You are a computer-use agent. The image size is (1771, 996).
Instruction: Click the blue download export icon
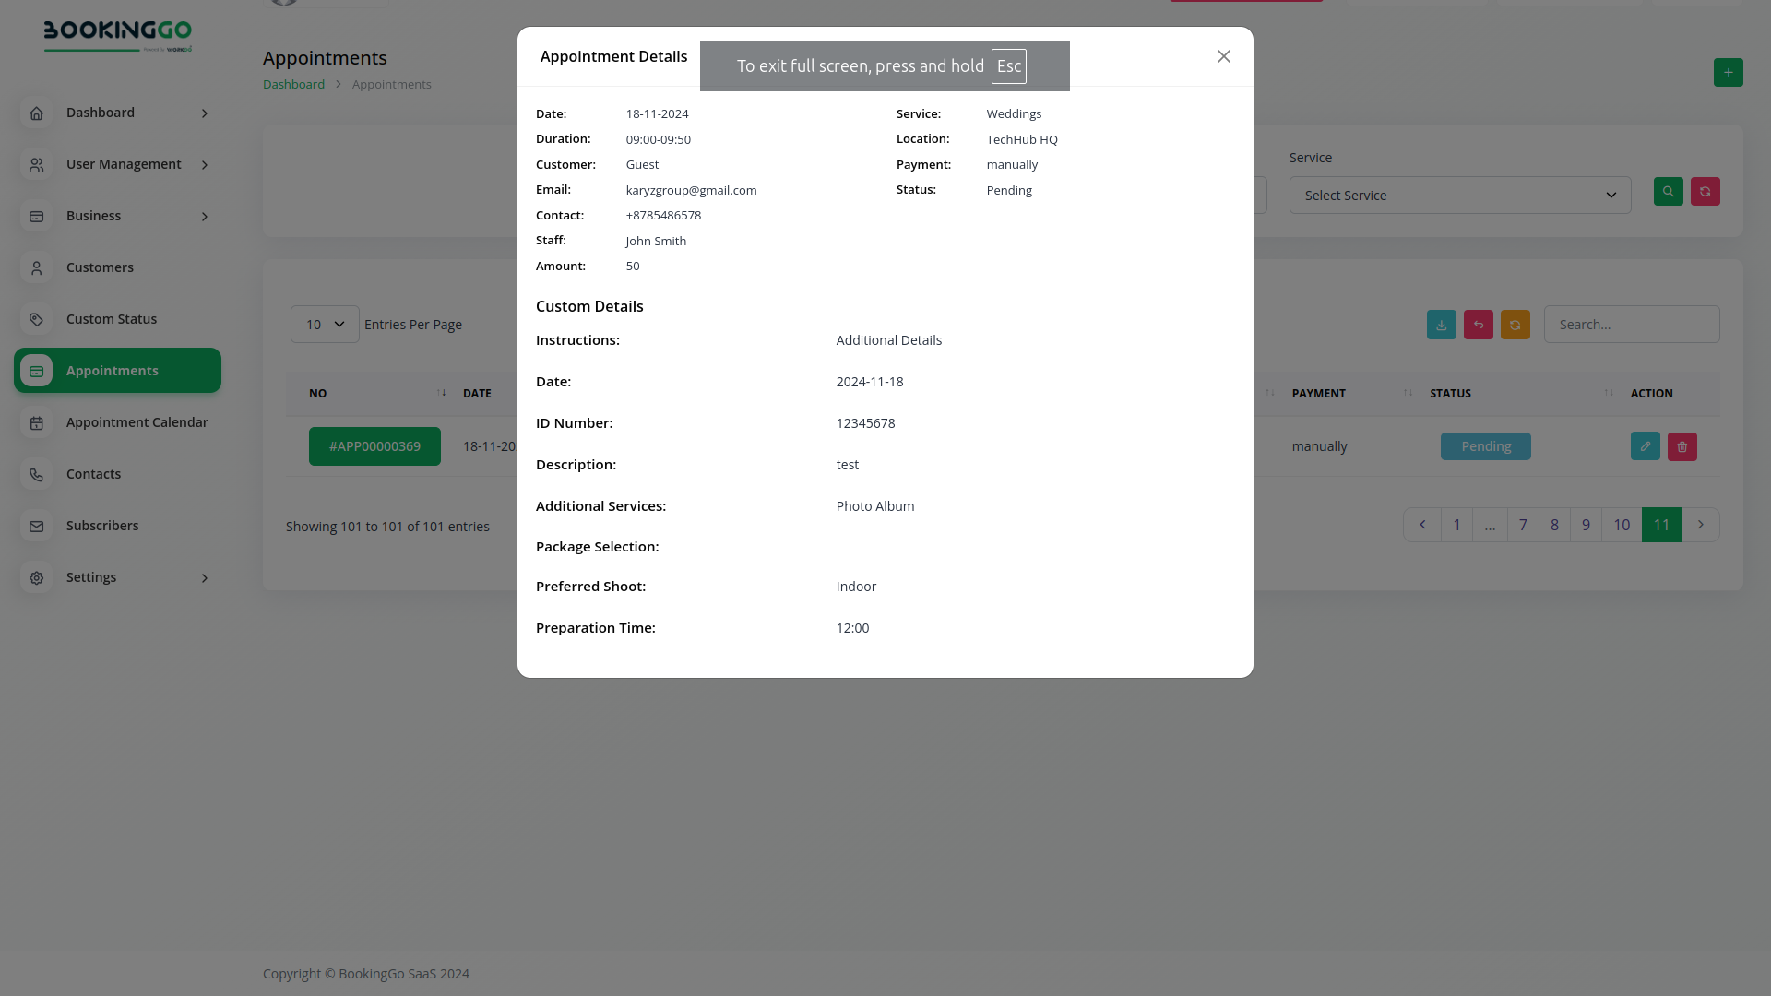(1441, 325)
